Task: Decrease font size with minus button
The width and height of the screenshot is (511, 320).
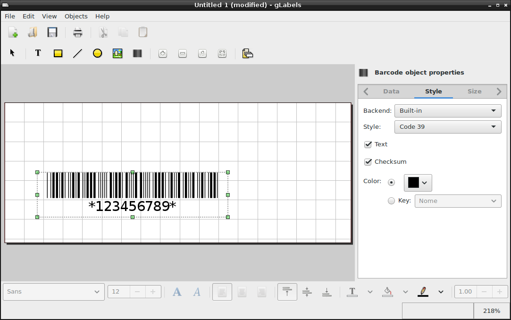Action: click(x=137, y=292)
